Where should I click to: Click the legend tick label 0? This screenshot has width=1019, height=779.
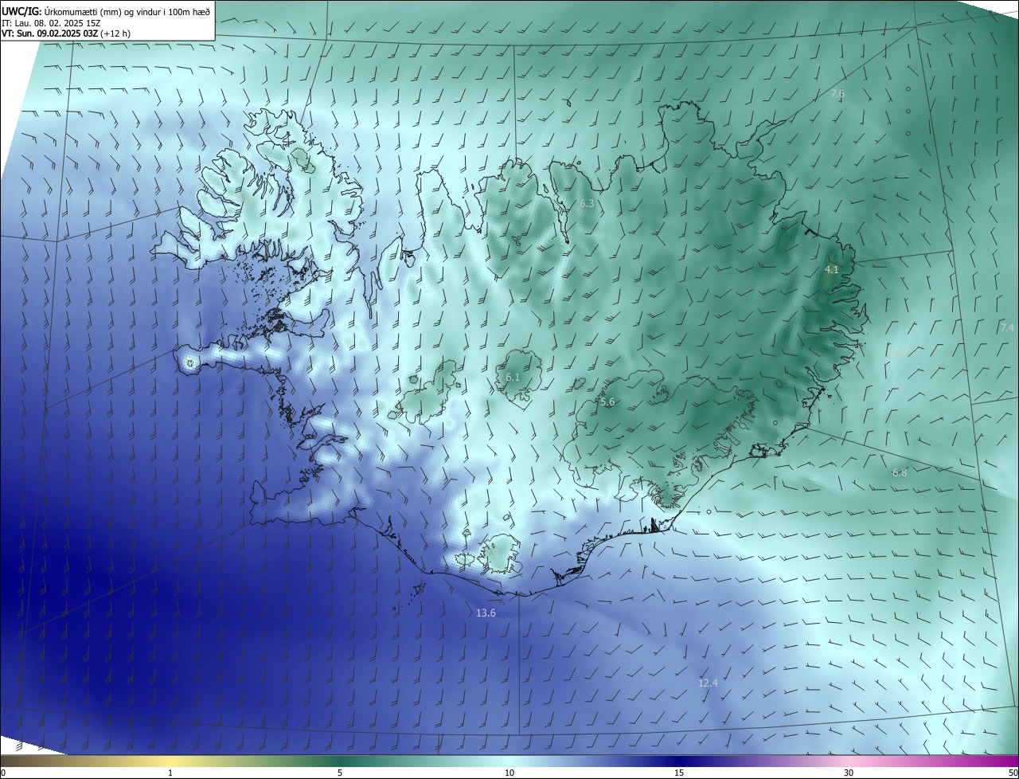pos(3,773)
